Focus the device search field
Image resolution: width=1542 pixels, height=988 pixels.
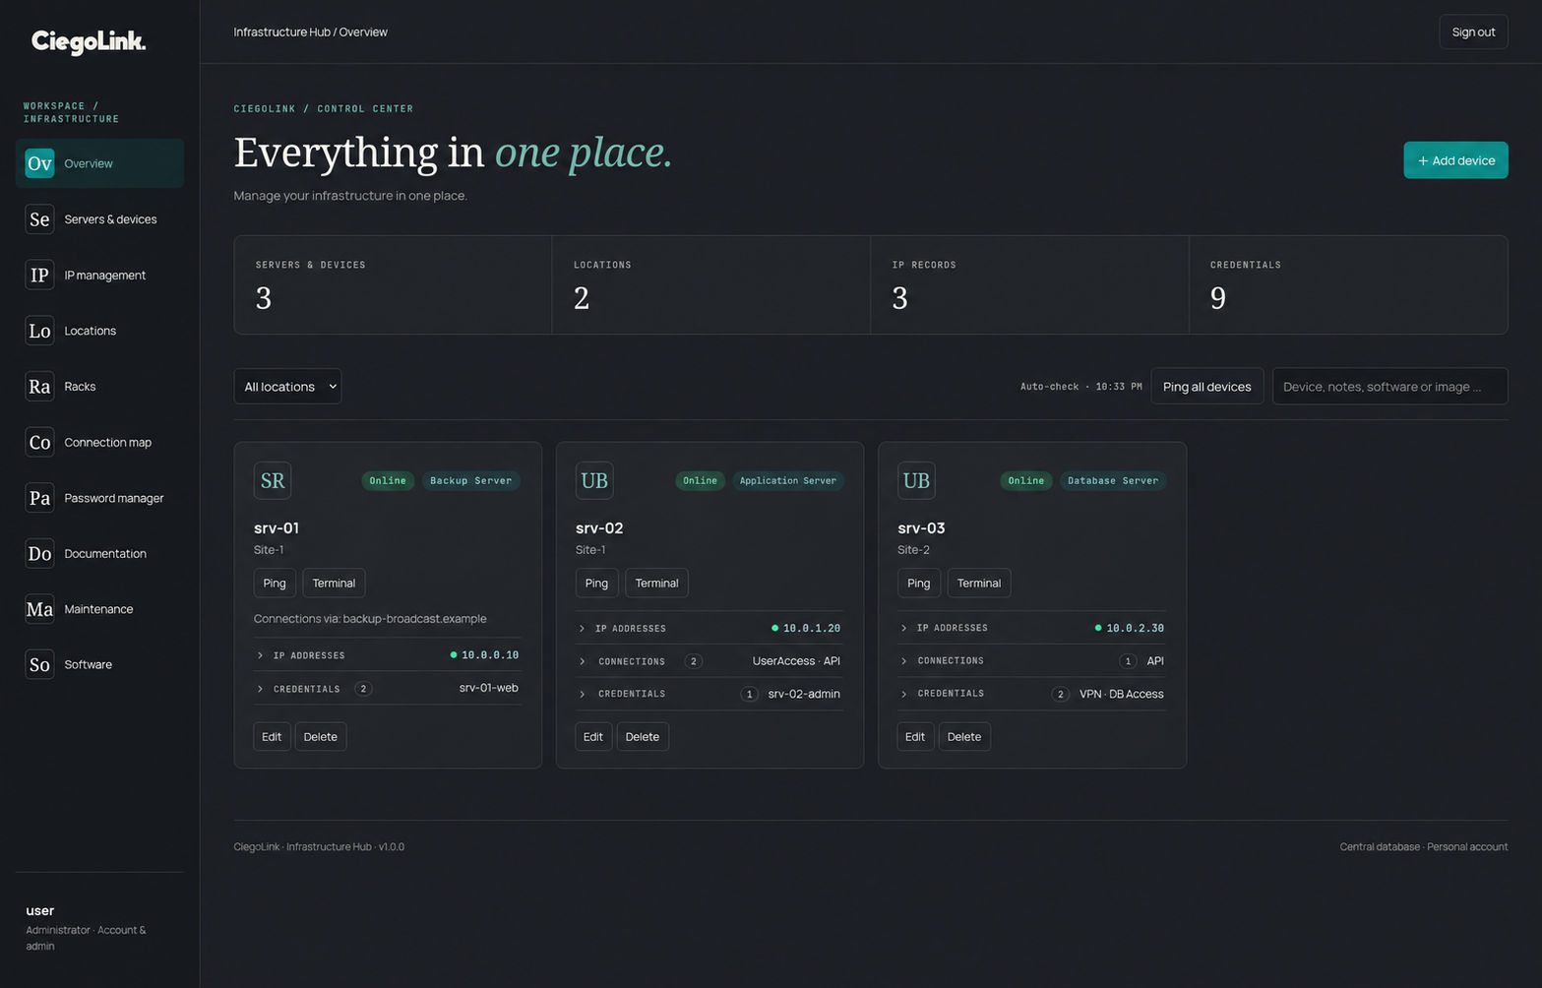coord(1389,387)
